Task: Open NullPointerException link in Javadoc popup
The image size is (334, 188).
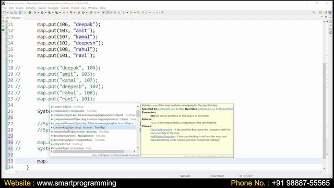Action: pos(162,136)
